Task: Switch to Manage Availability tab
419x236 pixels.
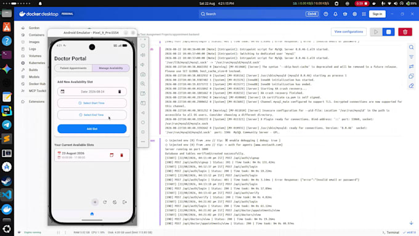Action: 111,68
